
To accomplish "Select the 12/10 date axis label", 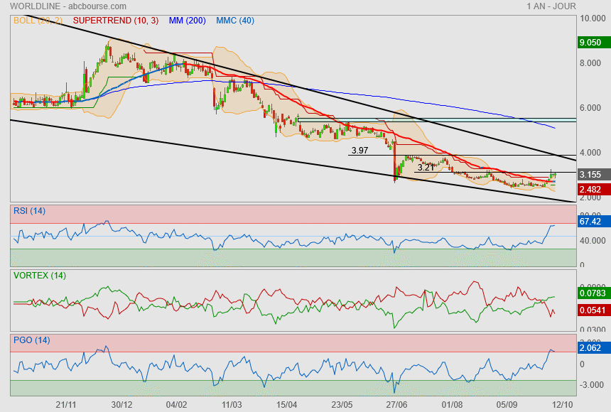I will tap(562, 403).
